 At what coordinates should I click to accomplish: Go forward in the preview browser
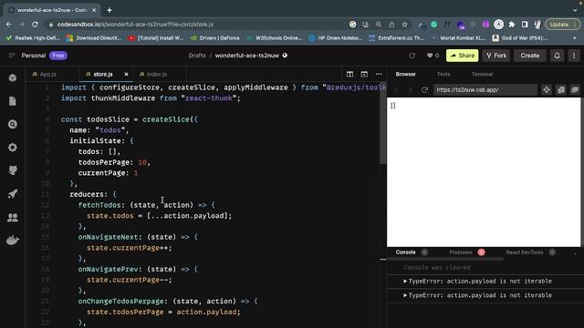pyautogui.click(x=410, y=90)
